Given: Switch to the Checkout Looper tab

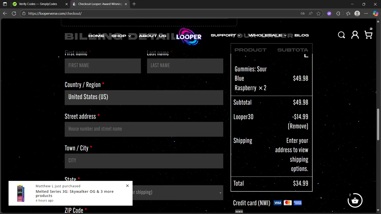Looking at the screenshot, I should pyautogui.click(x=100, y=4).
